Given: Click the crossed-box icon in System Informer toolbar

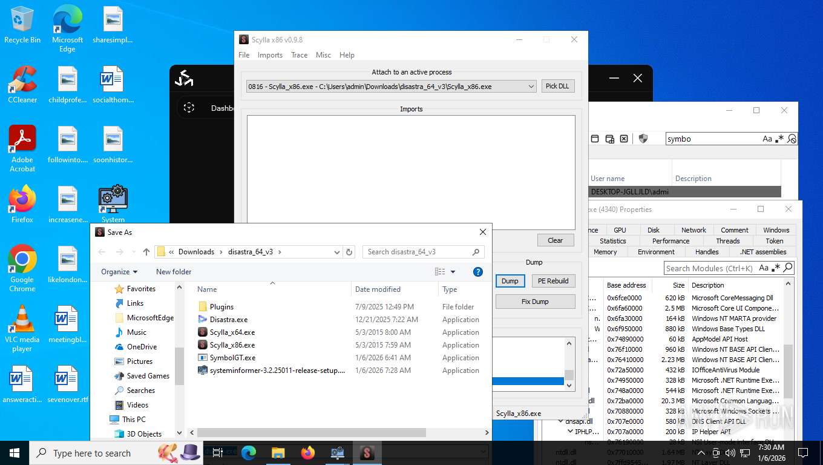Looking at the screenshot, I should (x=624, y=139).
